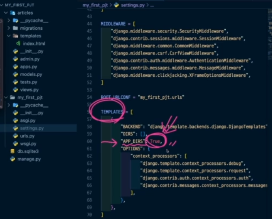Click my_first_pjt breadcrumb segment
The height and width of the screenshot is (219, 272).
point(95,5)
